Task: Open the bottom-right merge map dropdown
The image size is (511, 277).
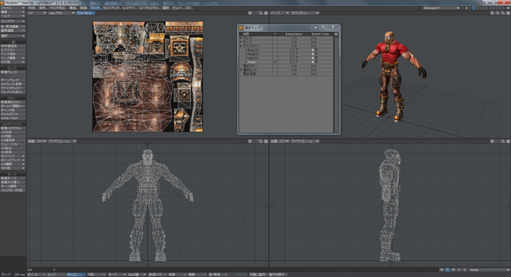Action: point(490,270)
